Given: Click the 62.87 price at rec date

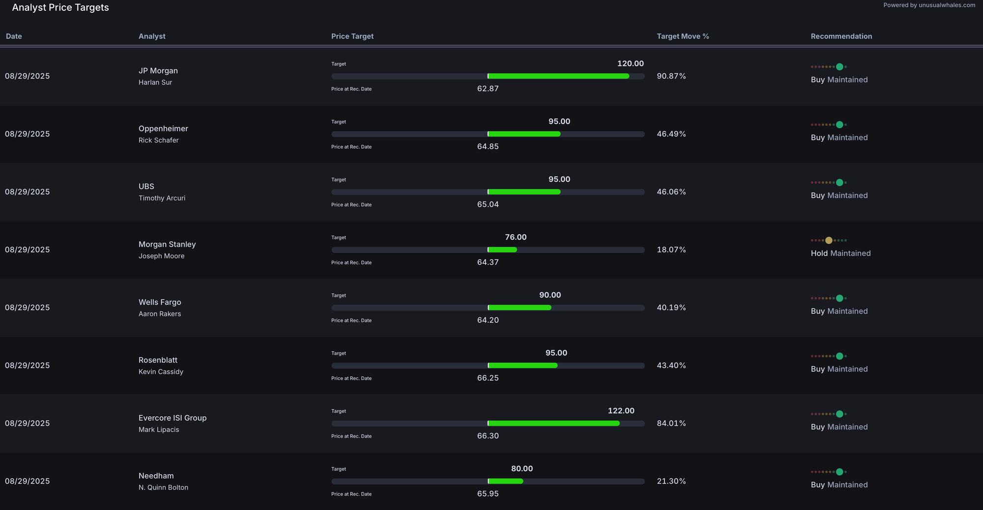Looking at the screenshot, I should point(488,89).
